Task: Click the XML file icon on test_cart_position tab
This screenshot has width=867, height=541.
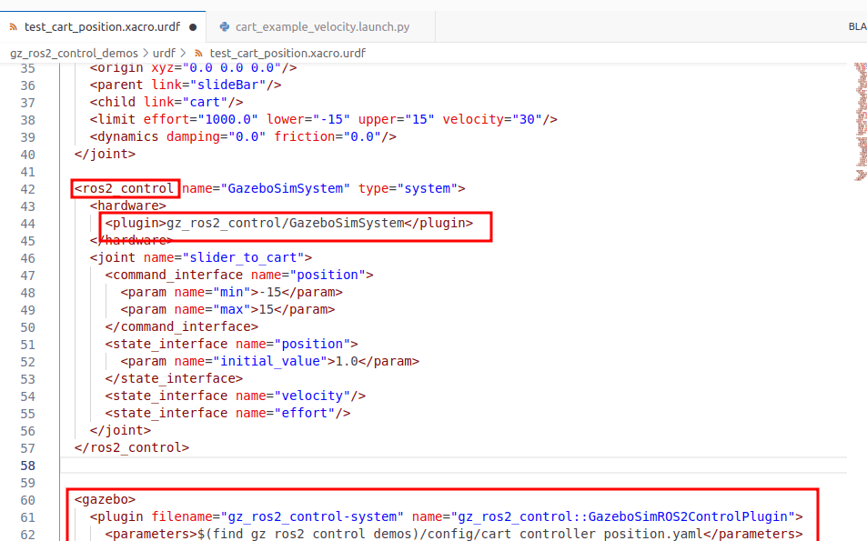Action: point(13,27)
